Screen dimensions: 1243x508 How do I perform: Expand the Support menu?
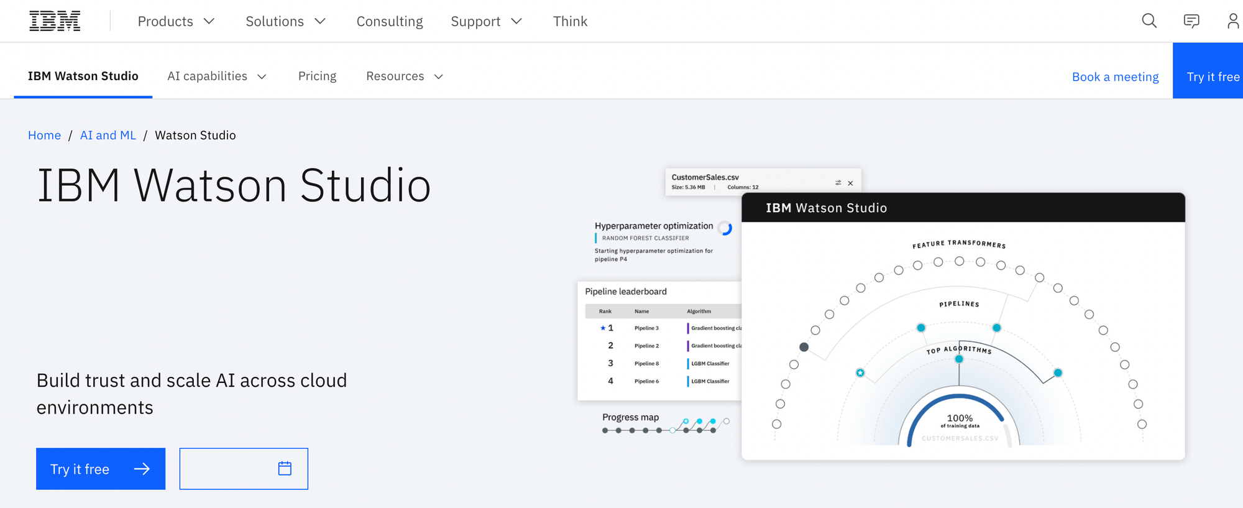[x=486, y=21]
